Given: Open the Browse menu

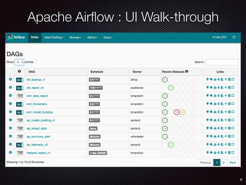Looking at the screenshot, I should [x=75, y=37].
